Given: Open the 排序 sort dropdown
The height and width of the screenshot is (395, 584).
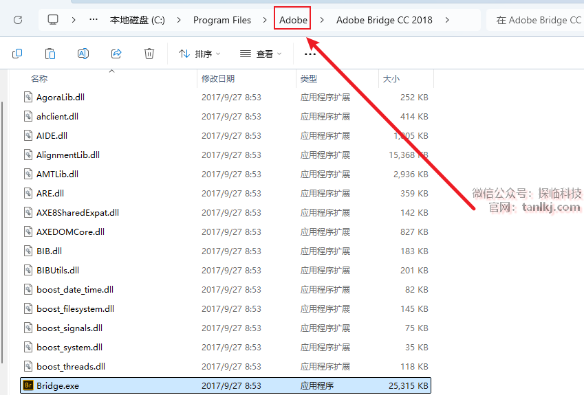Looking at the screenshot, I should 199,54.
